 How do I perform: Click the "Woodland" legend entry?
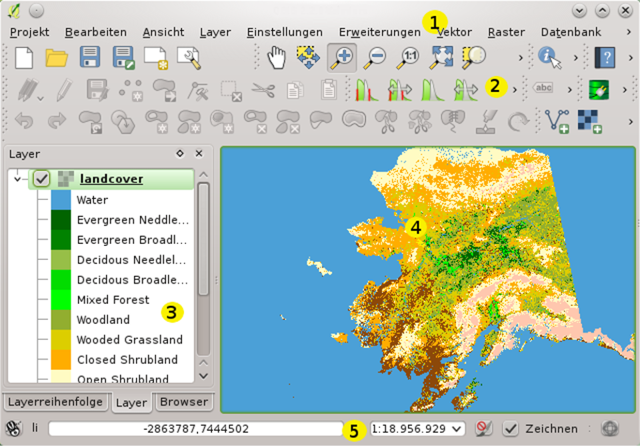click(x=103, y=320)
